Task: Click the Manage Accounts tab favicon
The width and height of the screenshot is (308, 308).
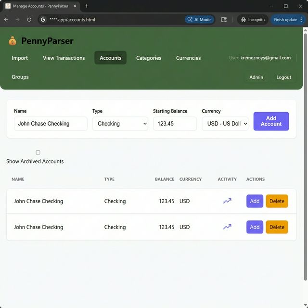Action: [x=8, y=6]
